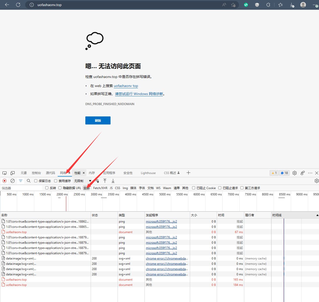This screenshot has height=302, width=319.
Task: Open network conditions wifi icon
Action: coord(97,181)
